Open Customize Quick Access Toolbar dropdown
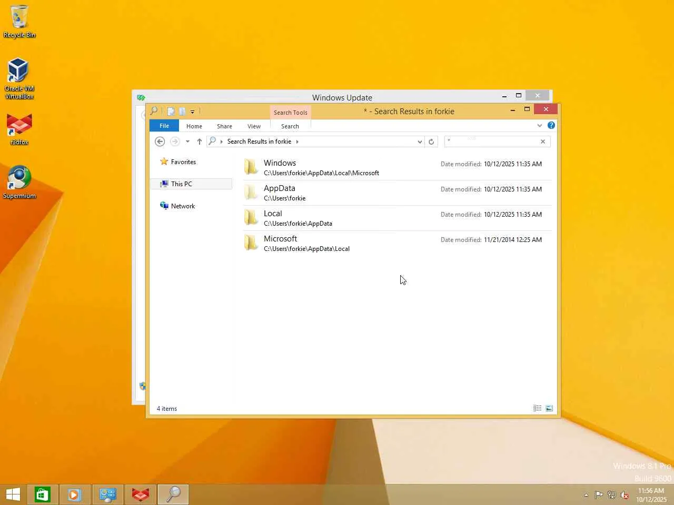The image size is (674, 505). [x=193, y=112]
